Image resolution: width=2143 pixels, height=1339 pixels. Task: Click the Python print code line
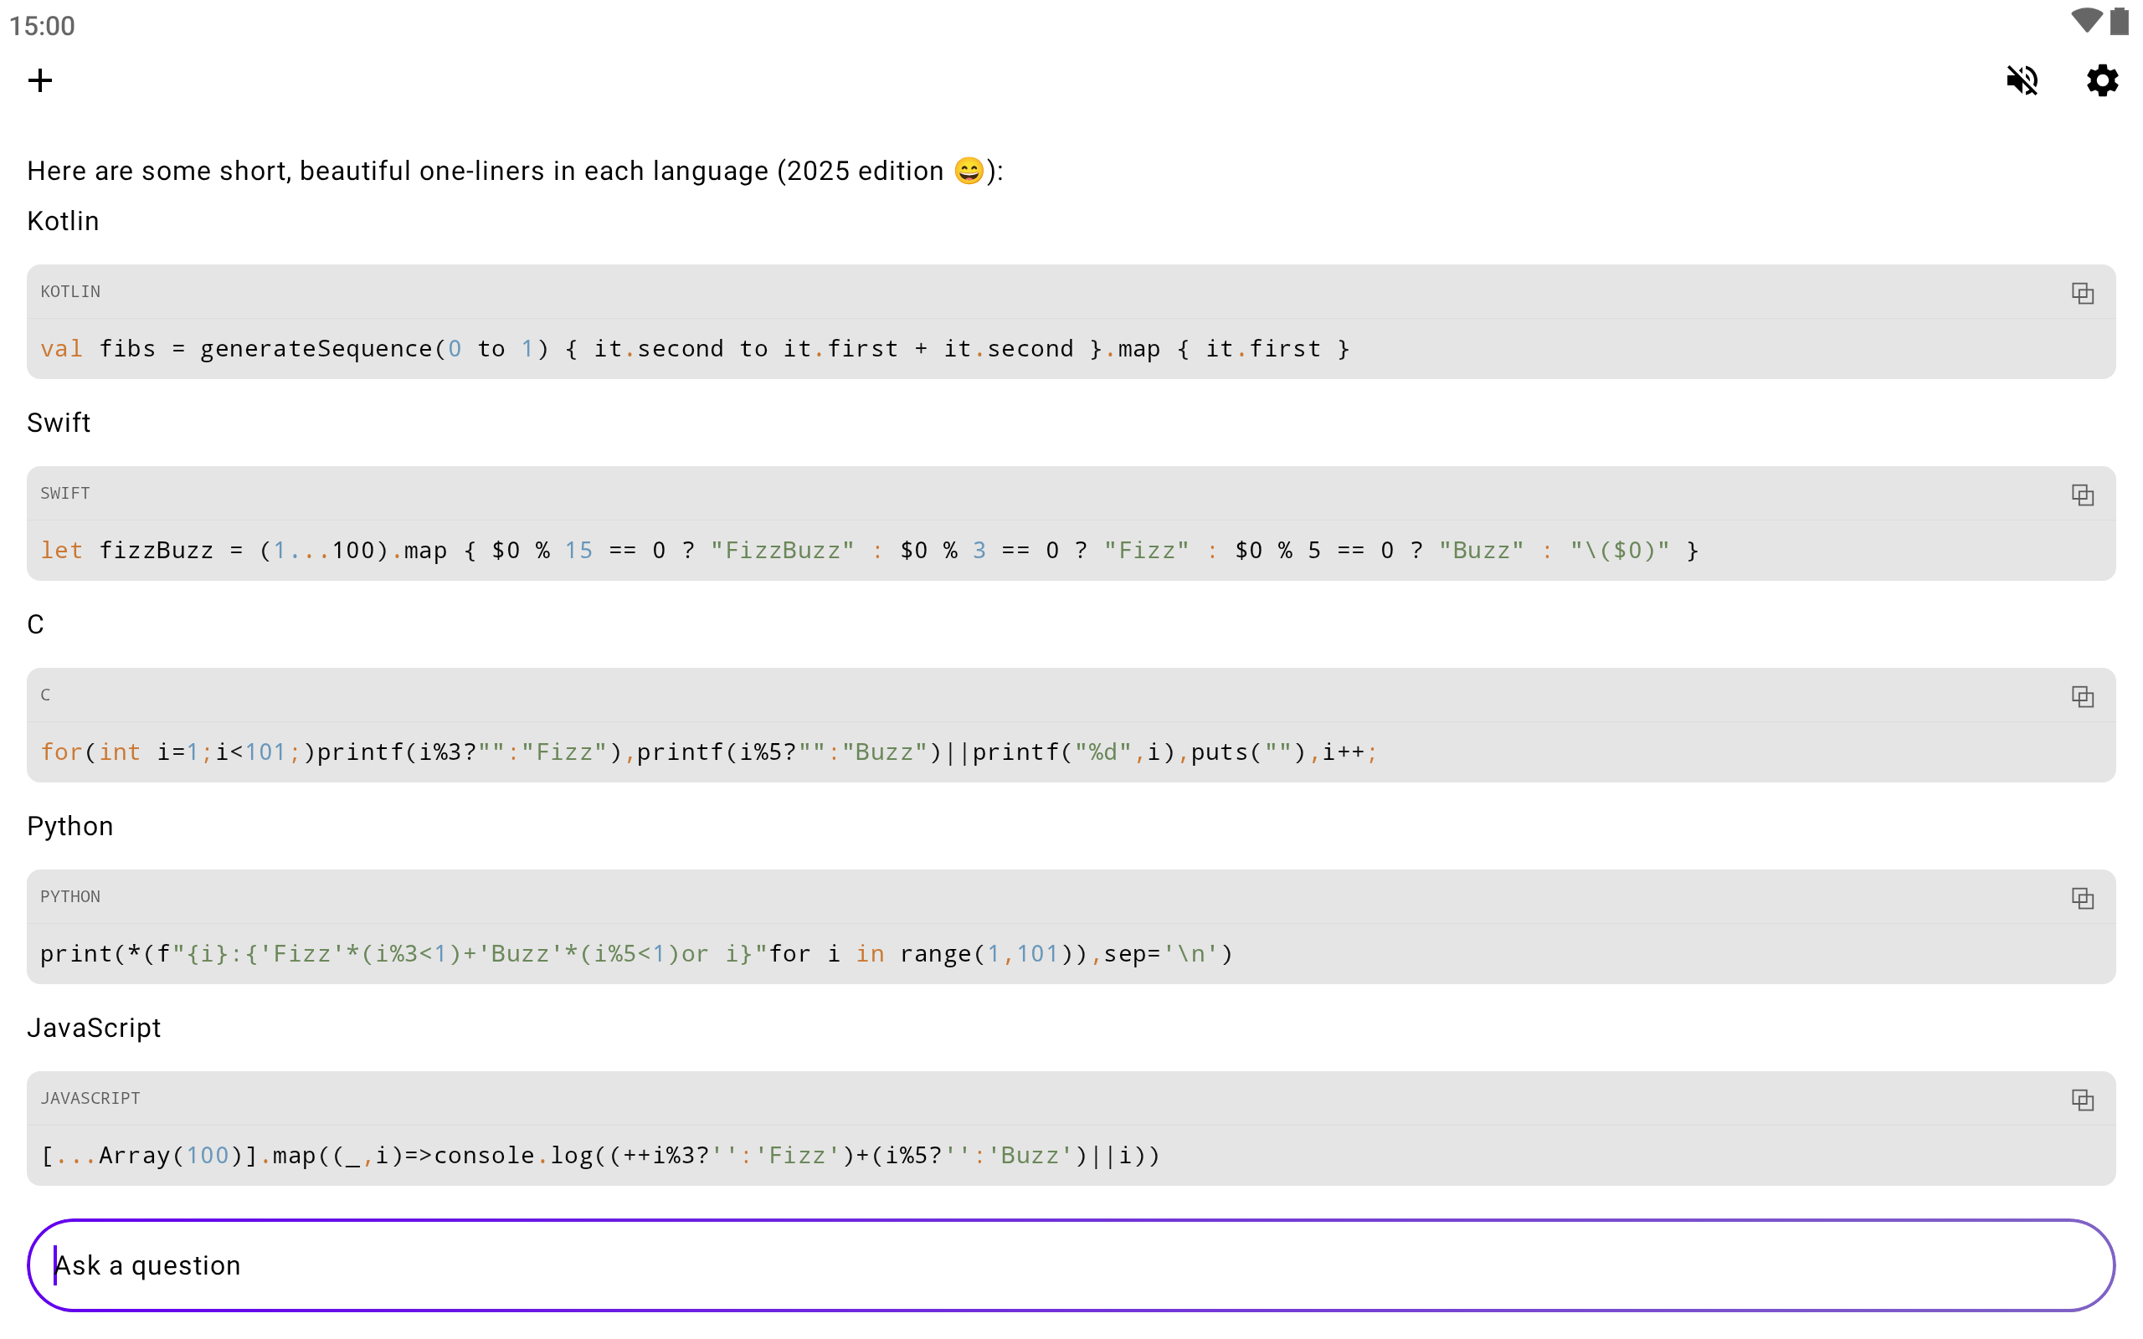(x=636, y=955)
